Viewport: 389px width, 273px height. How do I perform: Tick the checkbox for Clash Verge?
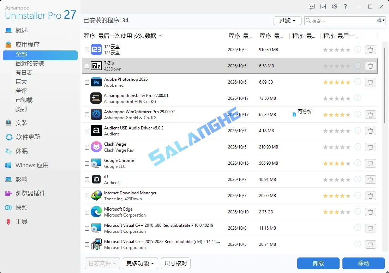[x=87, y=147]
